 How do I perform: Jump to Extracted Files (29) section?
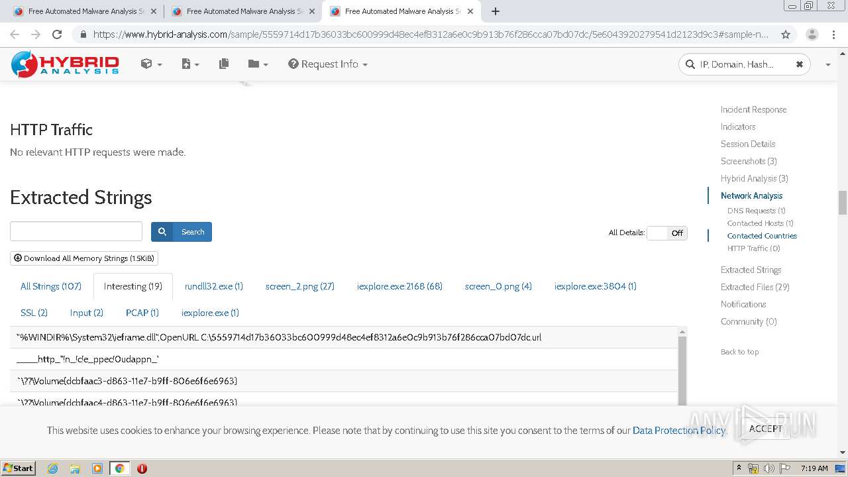pyautogui.click(x=755, y=287)
